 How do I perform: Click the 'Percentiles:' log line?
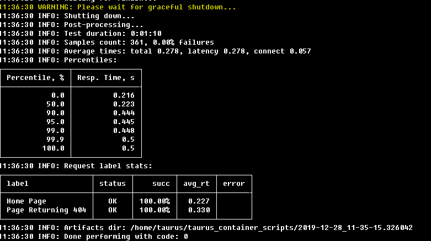click(x=58, y=60)
